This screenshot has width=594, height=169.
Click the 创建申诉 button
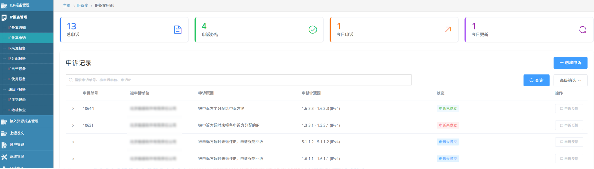(570, 63)
